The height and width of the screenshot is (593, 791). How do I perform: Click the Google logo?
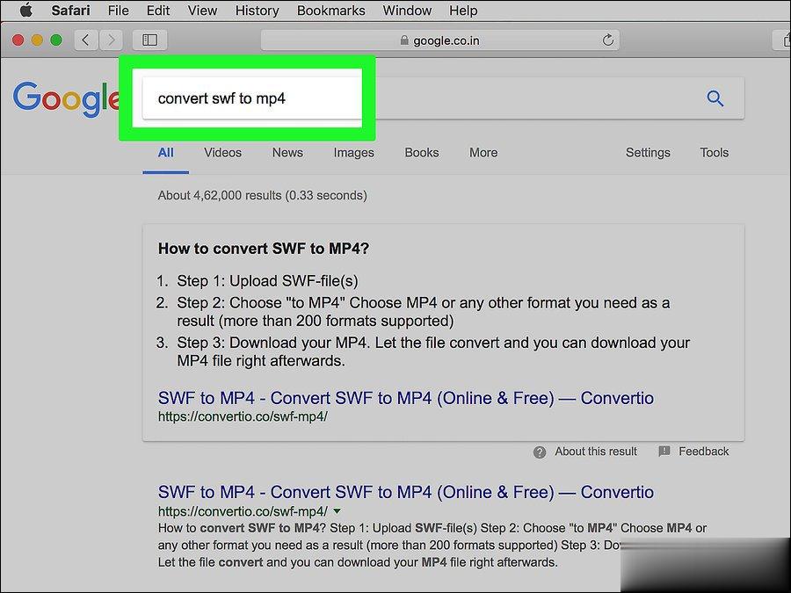tap(66, 98)
